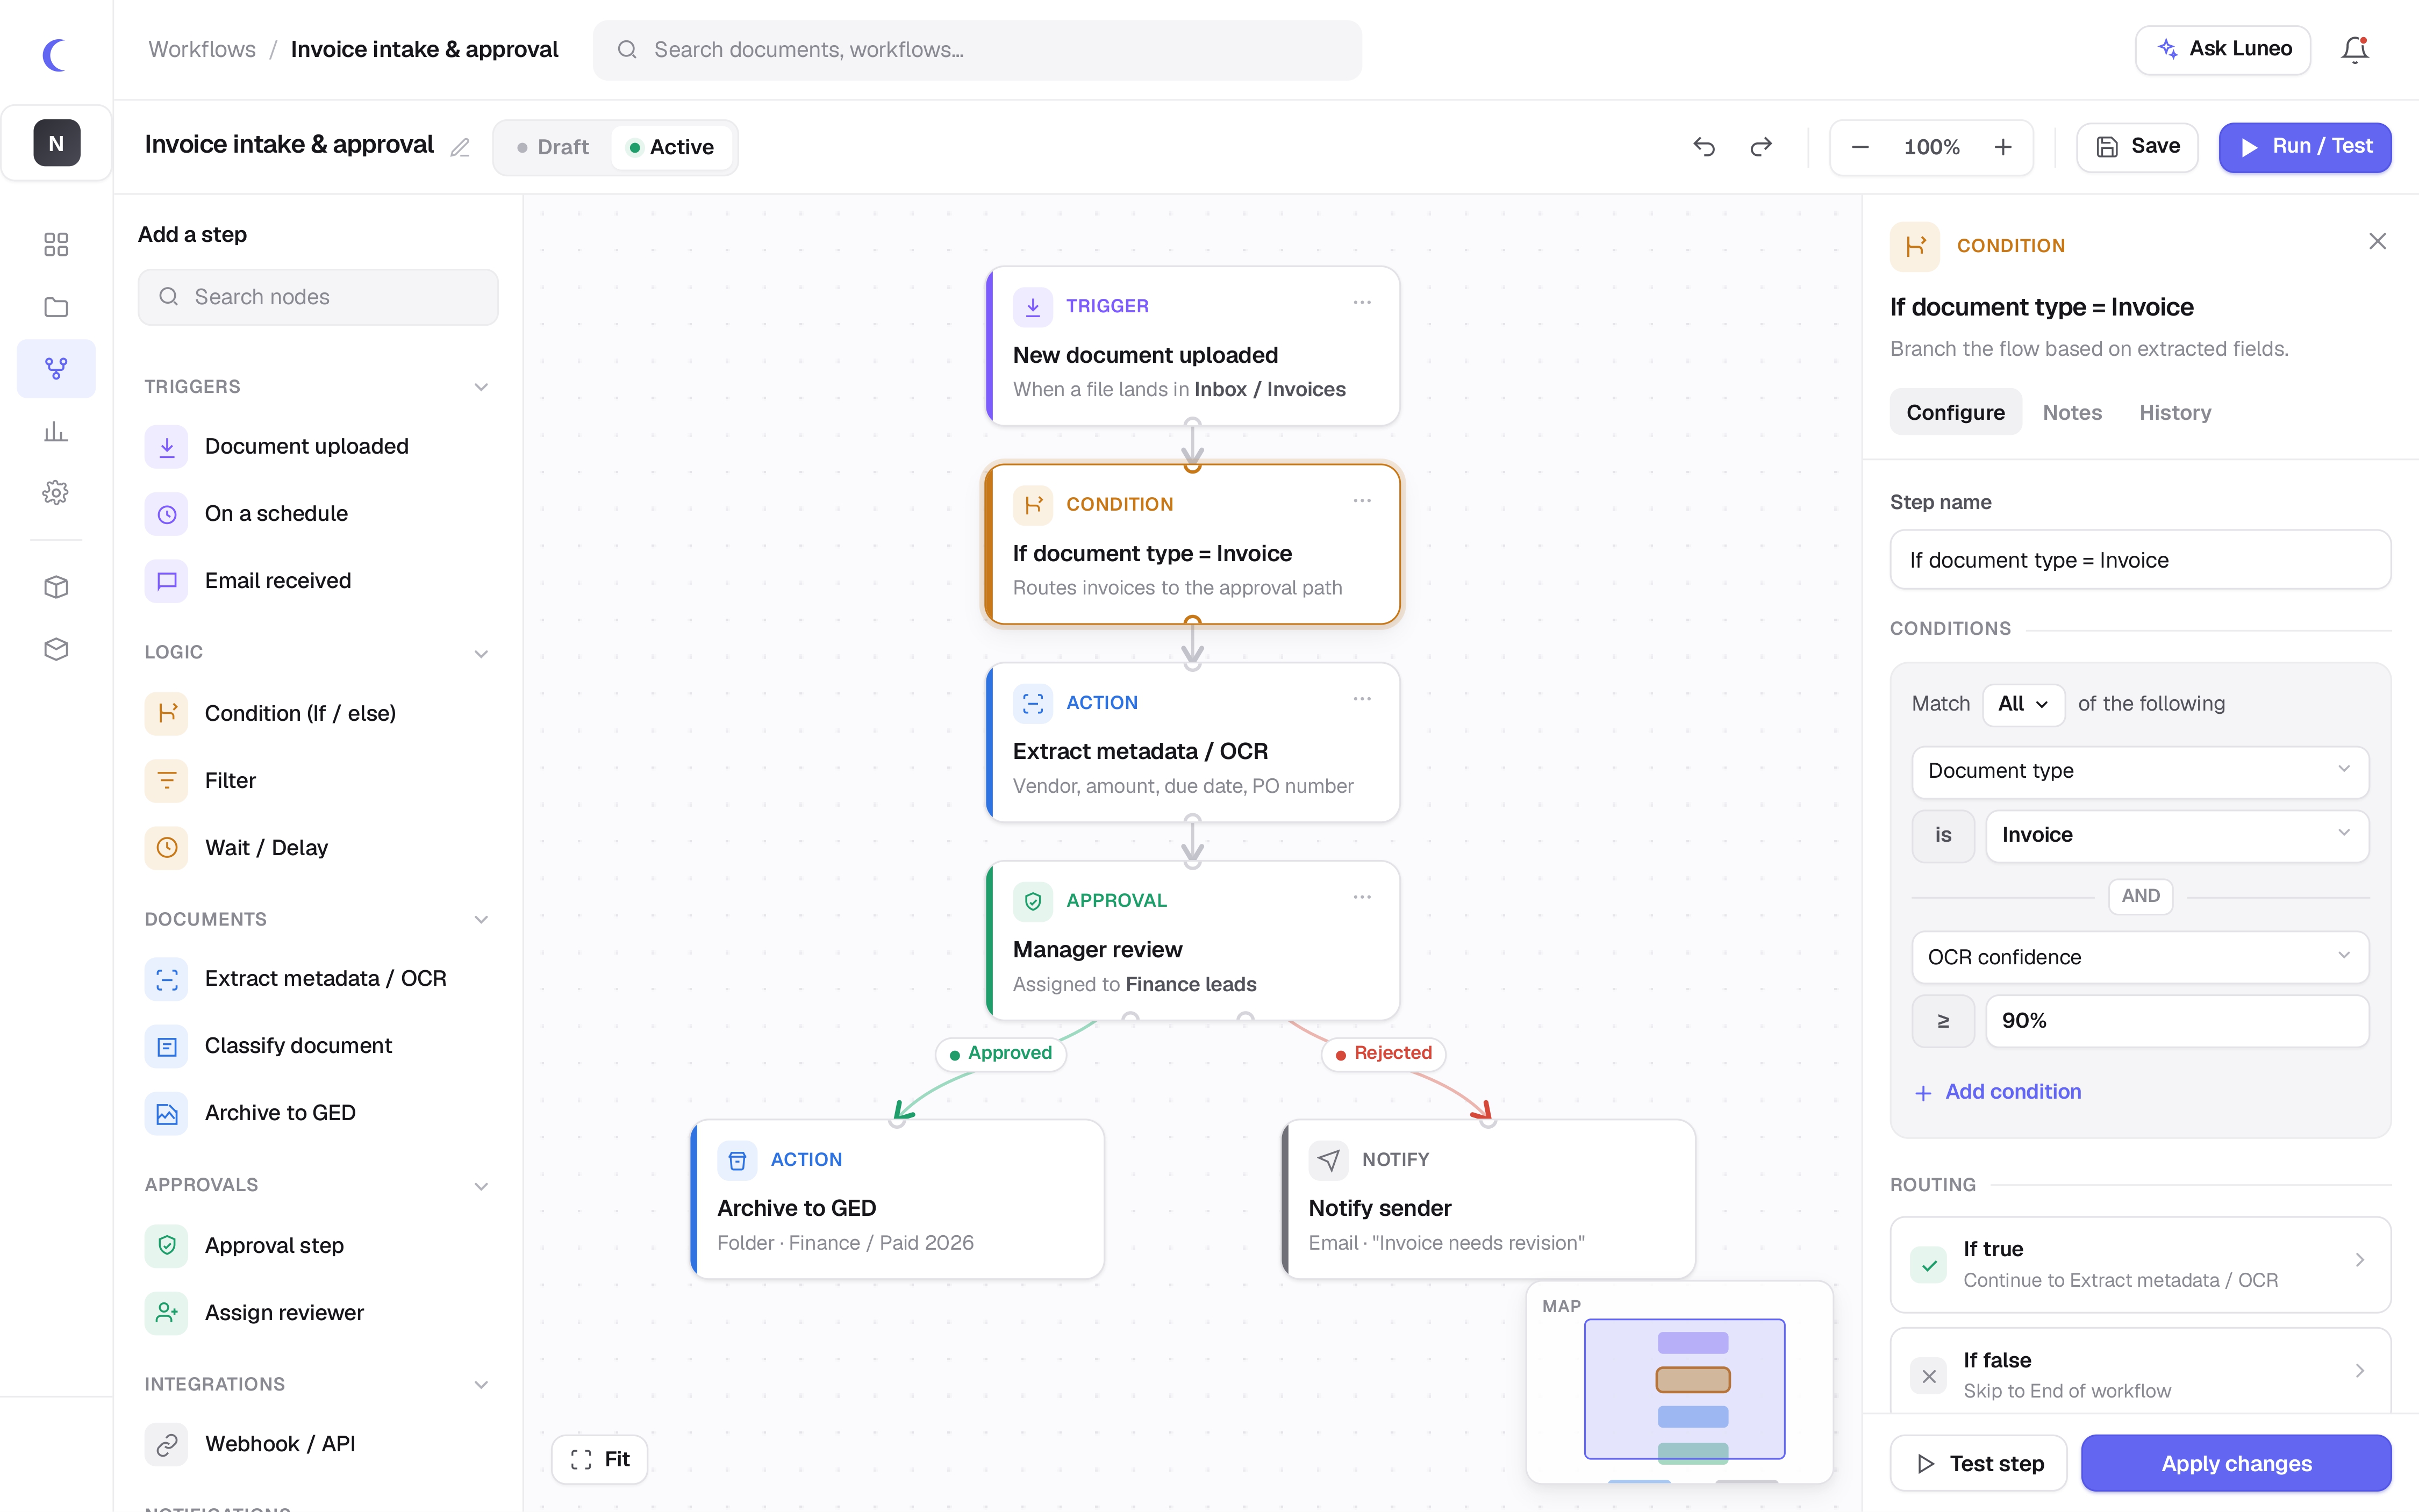
Task: Click the Step name input field
Action: [2140, 560]
